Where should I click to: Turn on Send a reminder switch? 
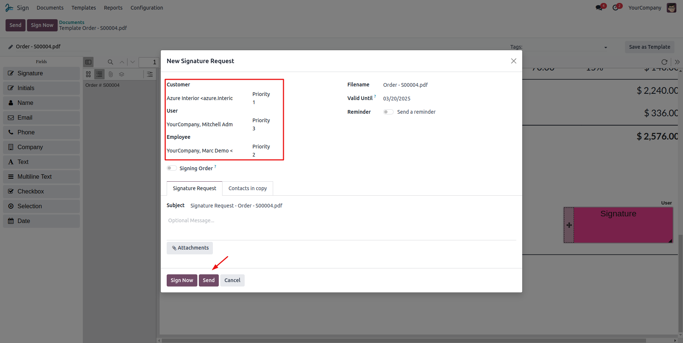(388, 112)
